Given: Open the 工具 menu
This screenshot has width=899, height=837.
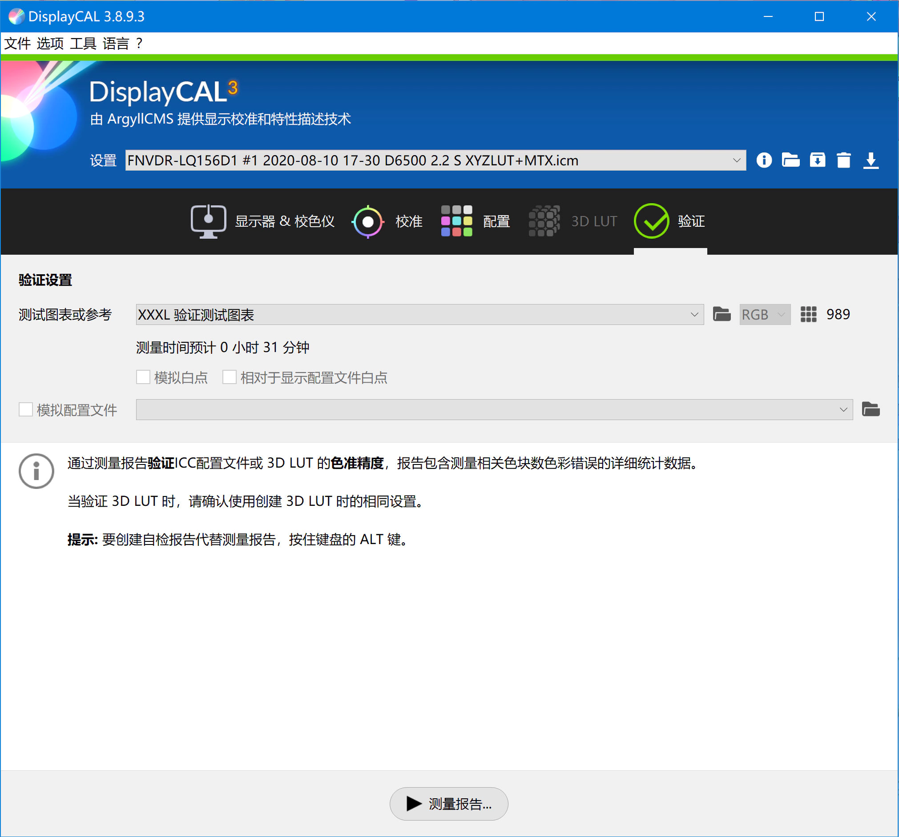Looking at the screenshot, I should coord(83,44).
